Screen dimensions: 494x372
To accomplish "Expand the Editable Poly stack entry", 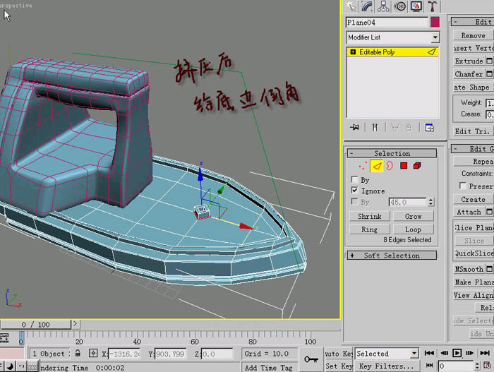I will click(353, 52).
